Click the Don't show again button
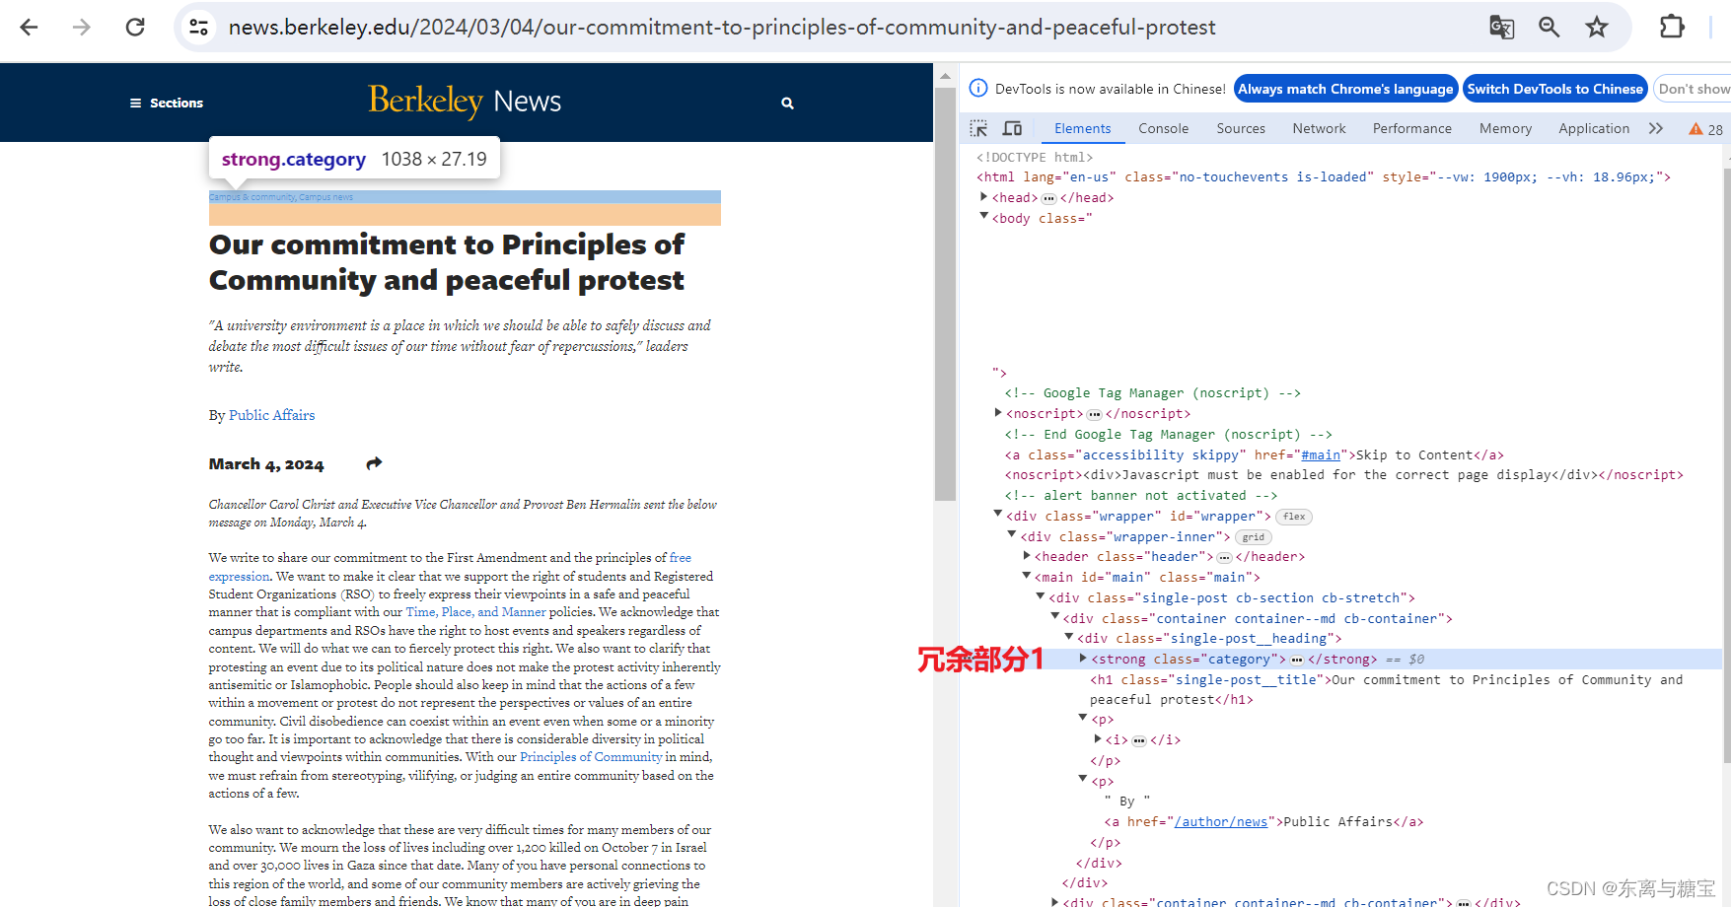This screenshot has width=1731, height=907. [x=1693, y=89]
